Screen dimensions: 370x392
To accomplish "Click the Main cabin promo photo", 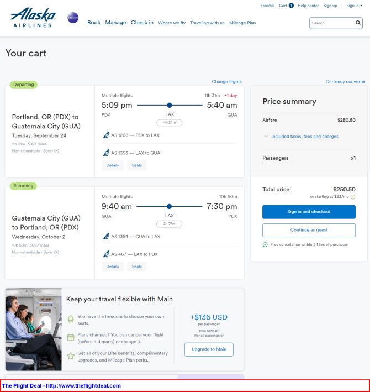I will point(34,330).
